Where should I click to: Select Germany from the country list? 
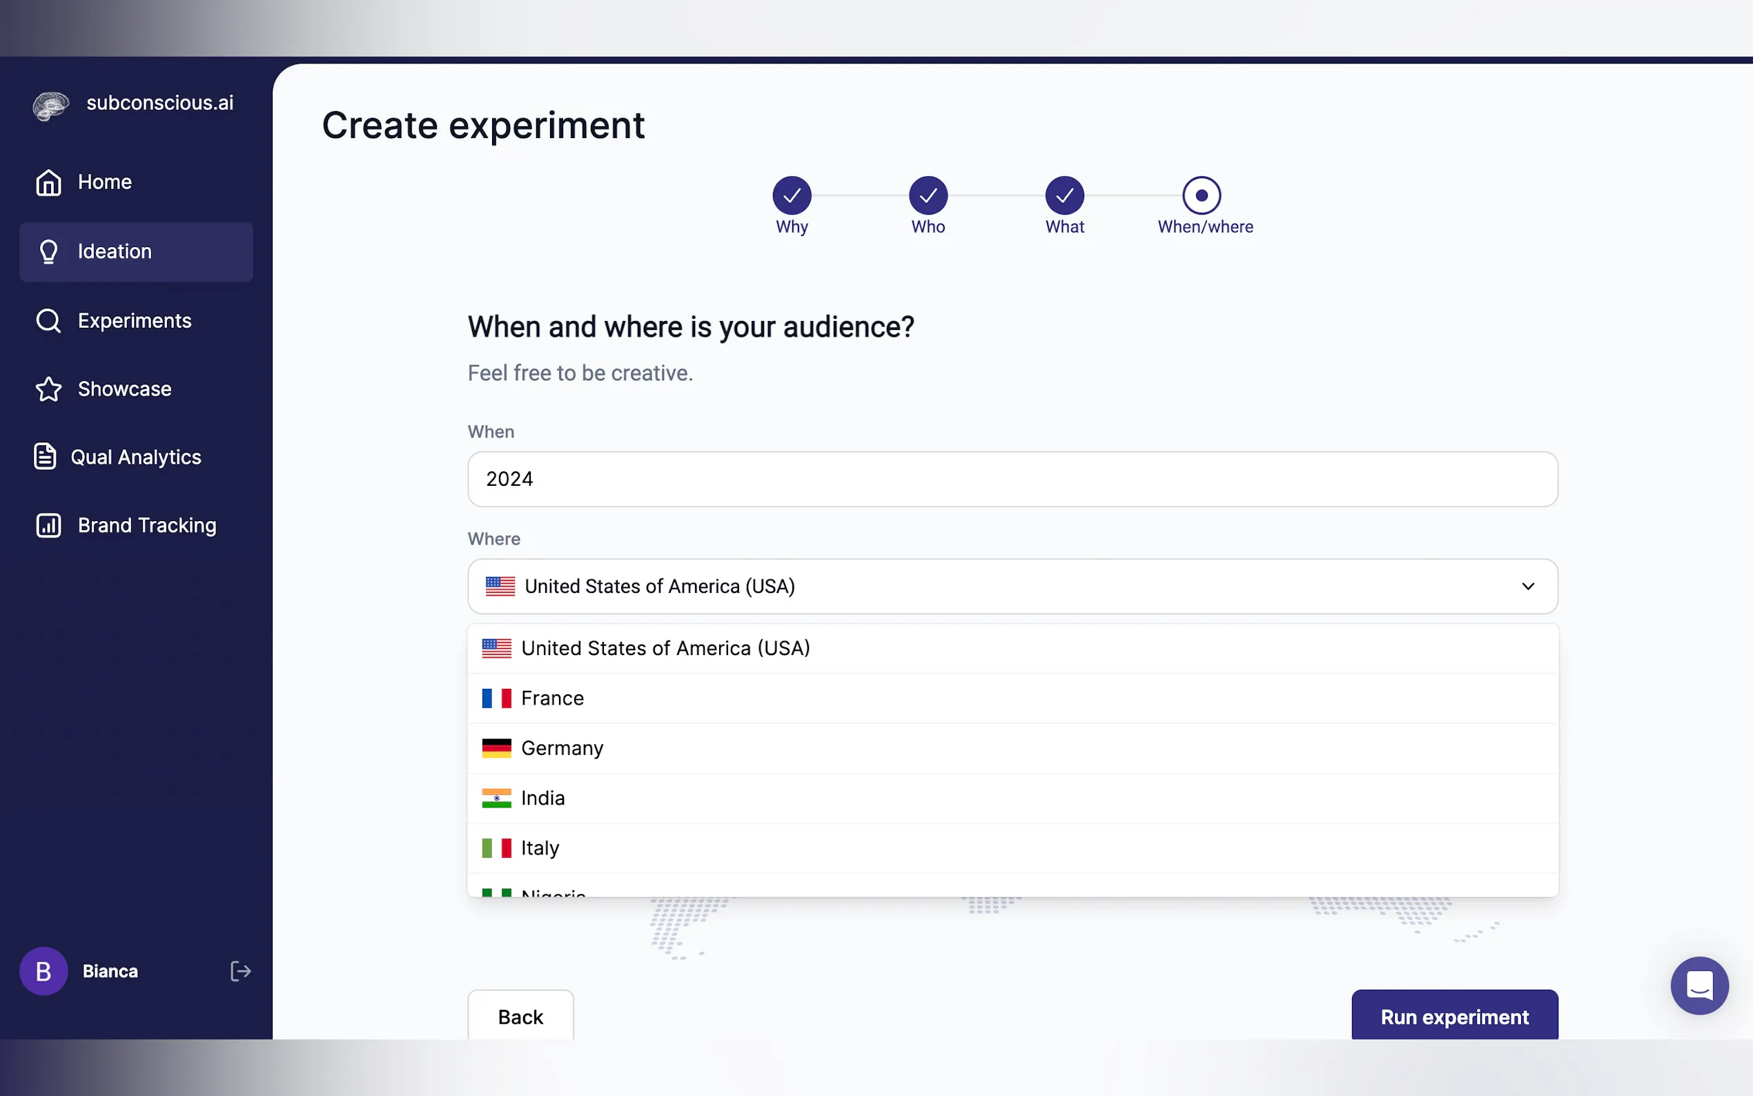pos(562,748)
